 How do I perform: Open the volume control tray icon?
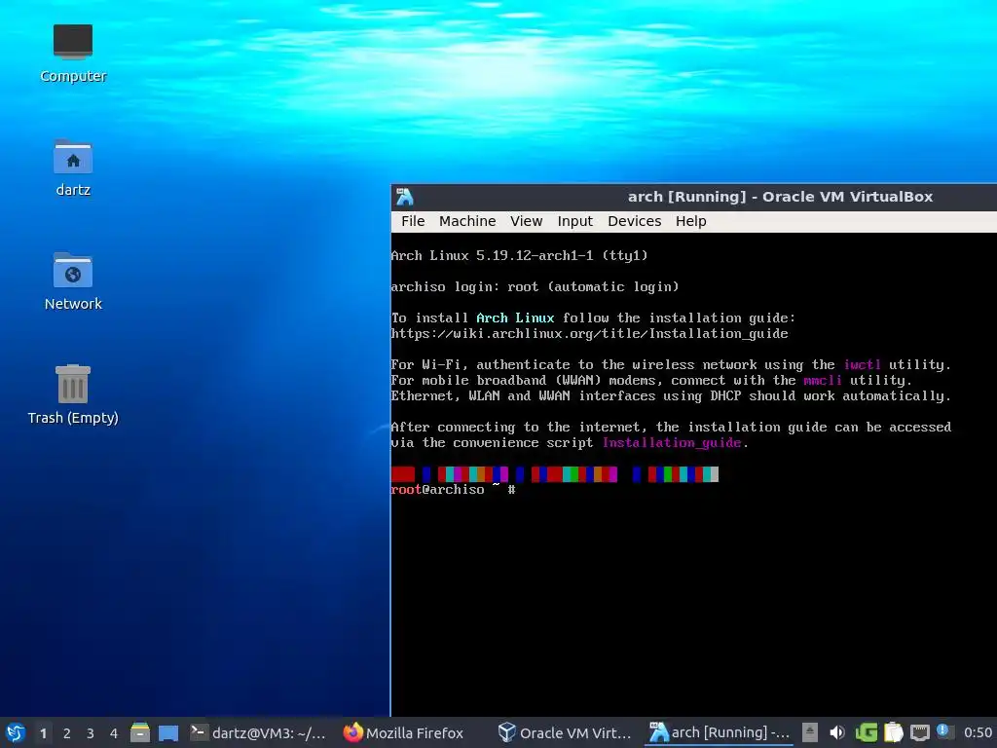(x=836, y=732)
